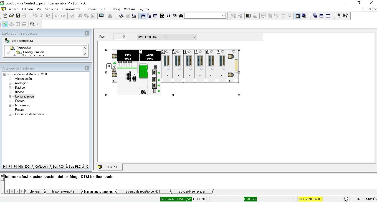Create a new project with toolbar icon
Screen dimensions: 377x202
click(5, 16)
